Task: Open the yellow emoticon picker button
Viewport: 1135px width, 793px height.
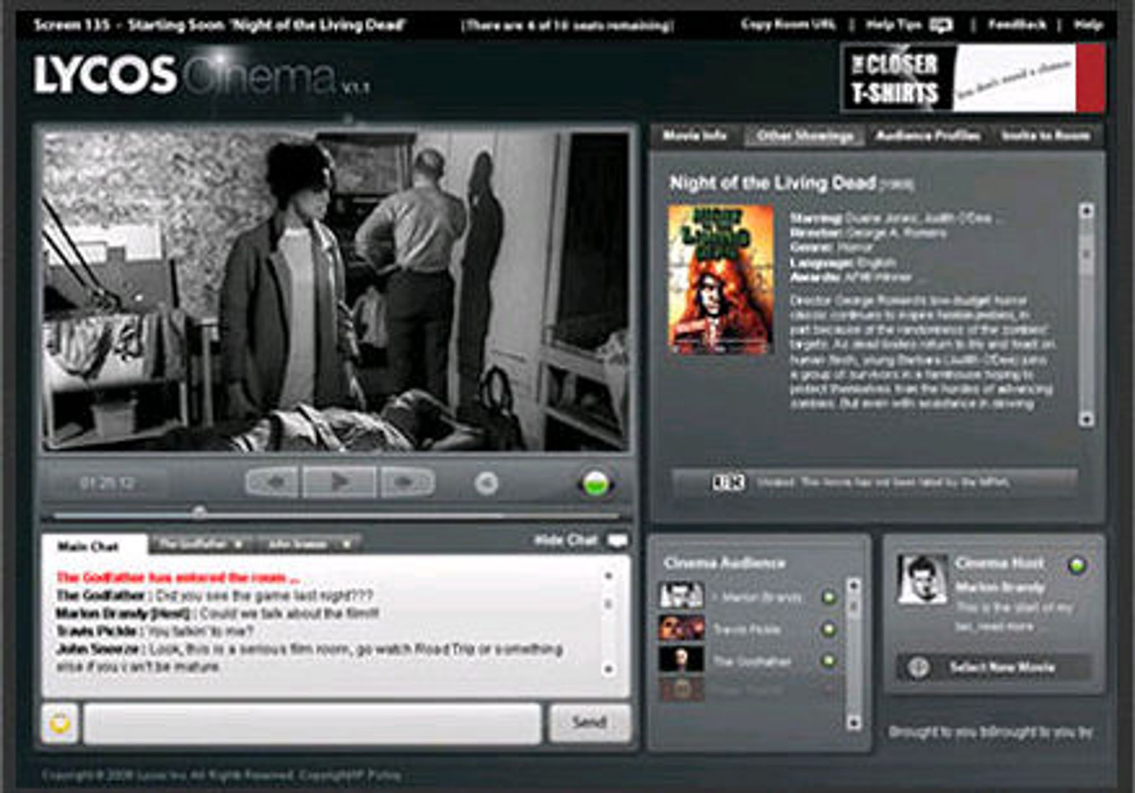Action: pos(60,723)
